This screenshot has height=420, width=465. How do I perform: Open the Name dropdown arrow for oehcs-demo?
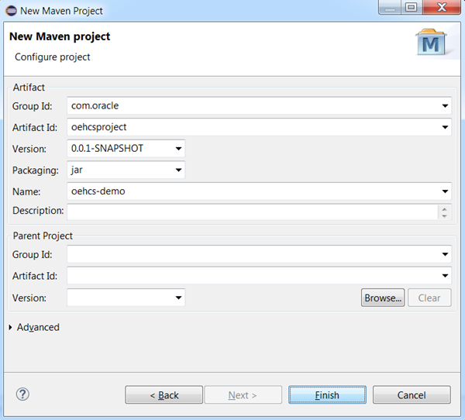(445, 191)
